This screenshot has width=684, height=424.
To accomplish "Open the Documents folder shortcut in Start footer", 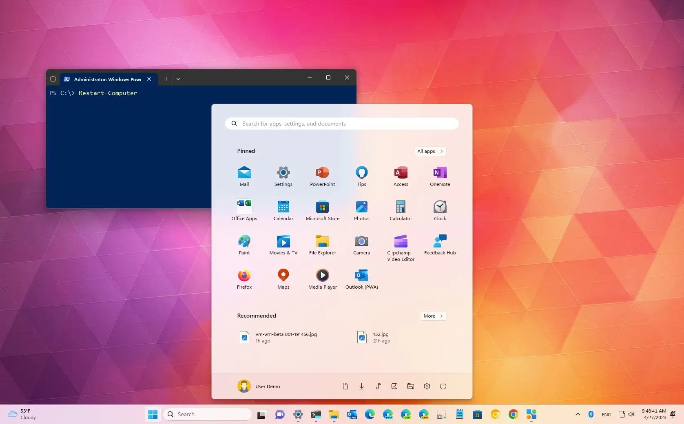I will pos(345,386).
